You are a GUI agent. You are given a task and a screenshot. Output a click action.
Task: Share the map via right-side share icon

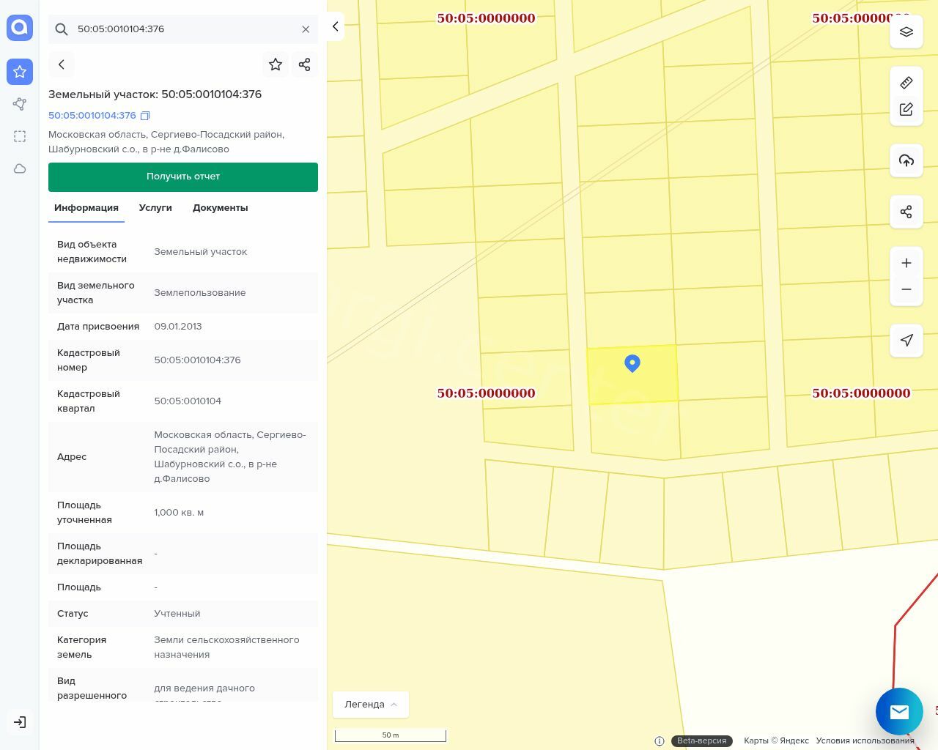[906, 212]
